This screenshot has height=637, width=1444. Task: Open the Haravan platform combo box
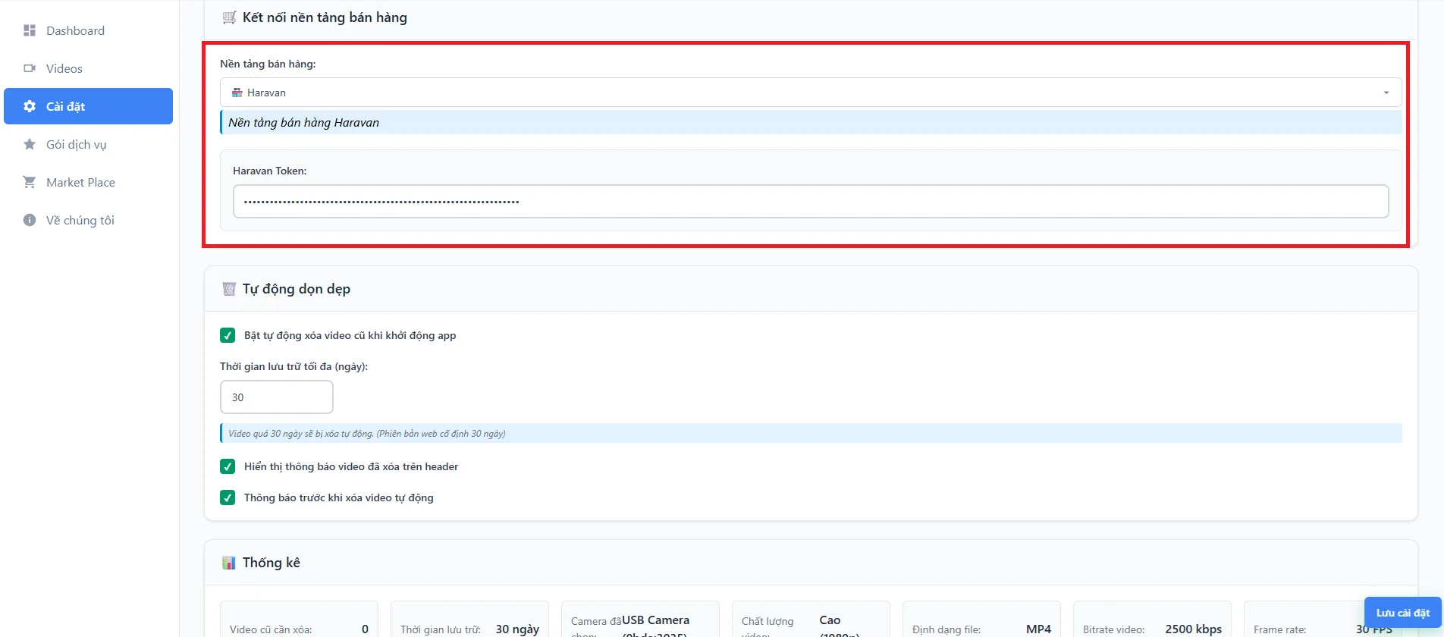(x=811, y=93)
